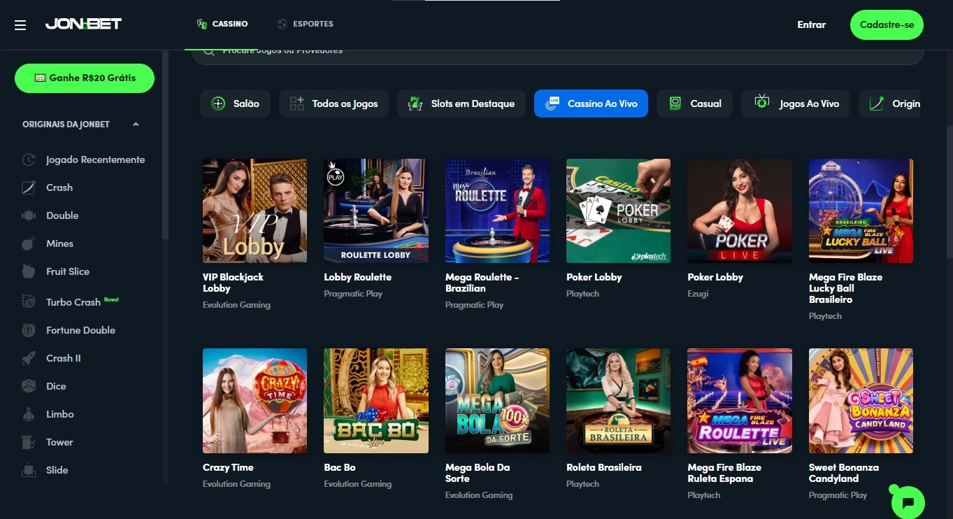Click the Todos os Jogos grid icon
This screenshot has height=519, width=953.
(297, 104)
